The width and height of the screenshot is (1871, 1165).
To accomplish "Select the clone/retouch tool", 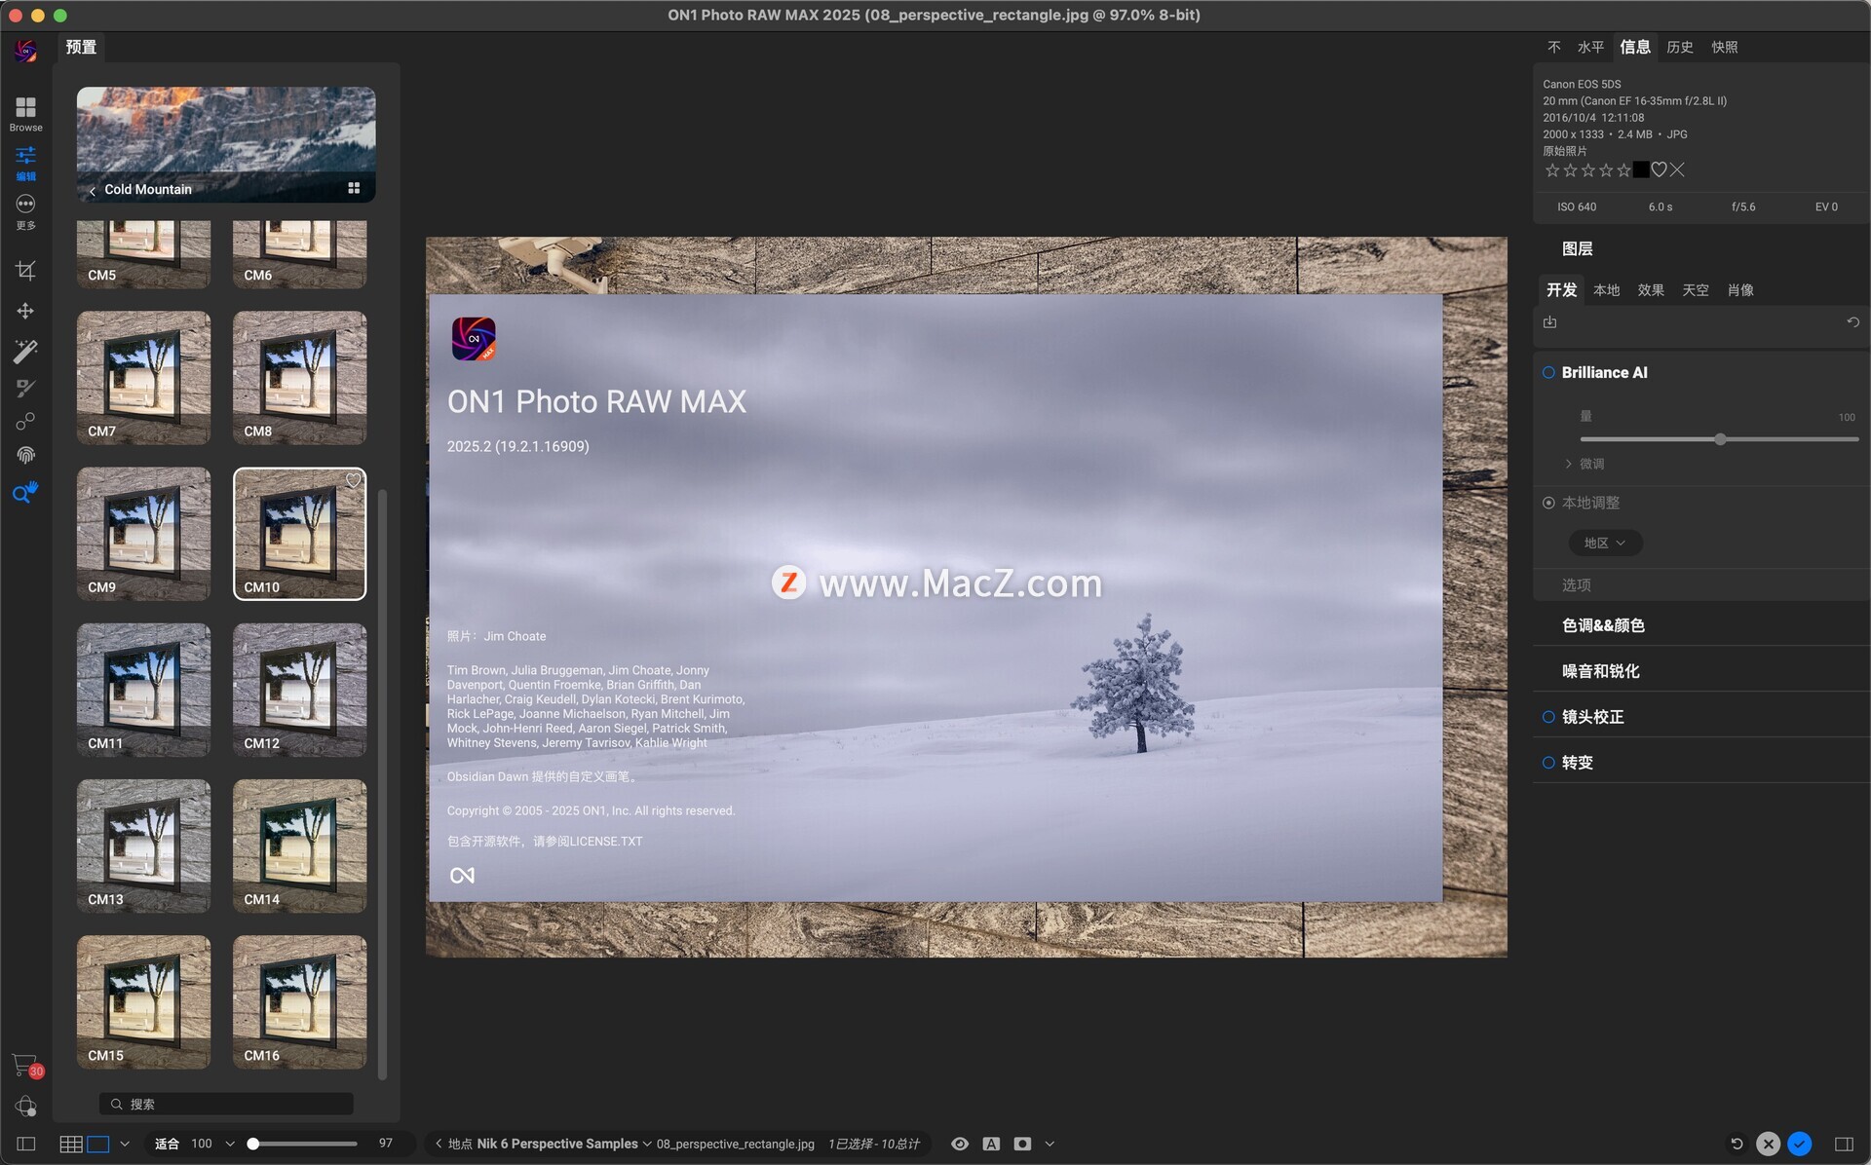I will point(25,421).
